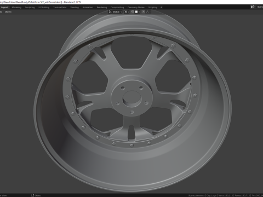Open the Modeling workspace tab
Viewport: 263px width, 197px height.
pyautogui.click(x=16, y=8)
